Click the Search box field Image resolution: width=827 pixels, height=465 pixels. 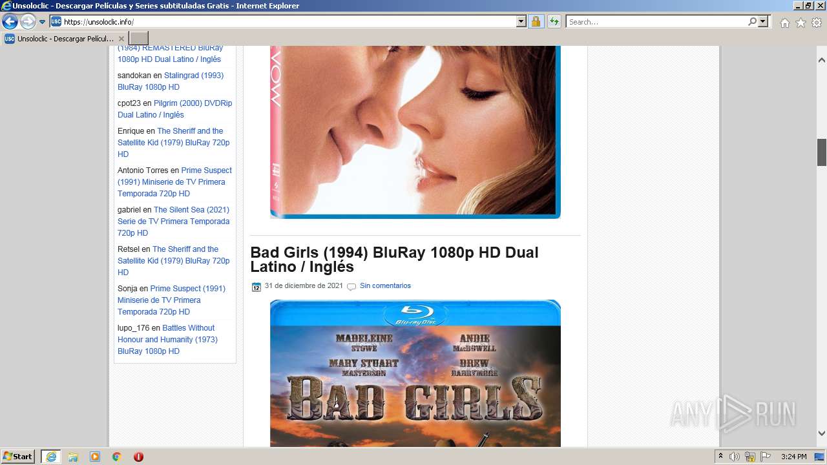click(656, 22)
